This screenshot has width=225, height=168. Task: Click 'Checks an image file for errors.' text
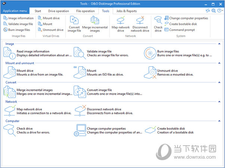(x=108, y=56)
